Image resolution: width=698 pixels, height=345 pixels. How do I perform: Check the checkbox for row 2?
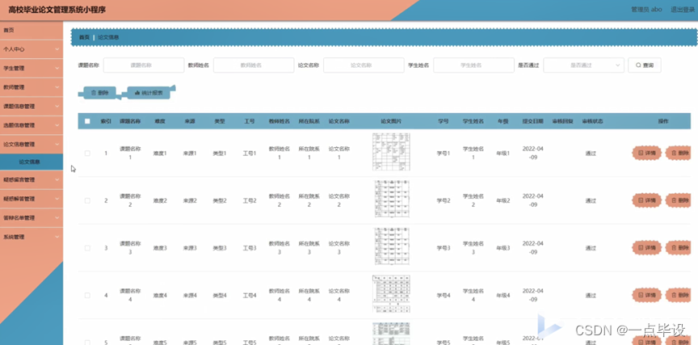(87, 200)
